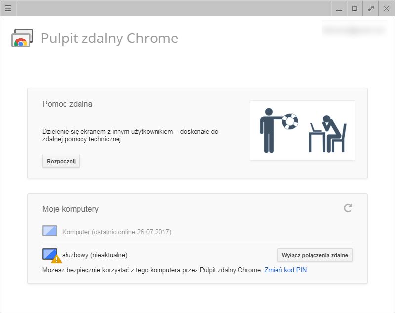Close the Pulpit zdalny Chrome window
This screenshot has height=313, width=395.
387,8
